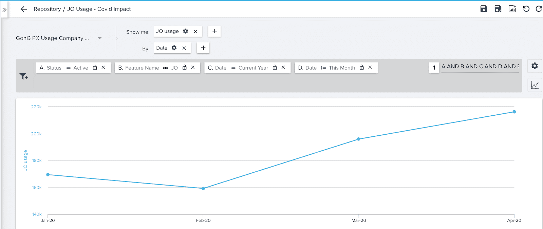Expand the GonG PX Usage Company dropdown
543x229 pixels.
pyautogui.click(x=100, y=38)
